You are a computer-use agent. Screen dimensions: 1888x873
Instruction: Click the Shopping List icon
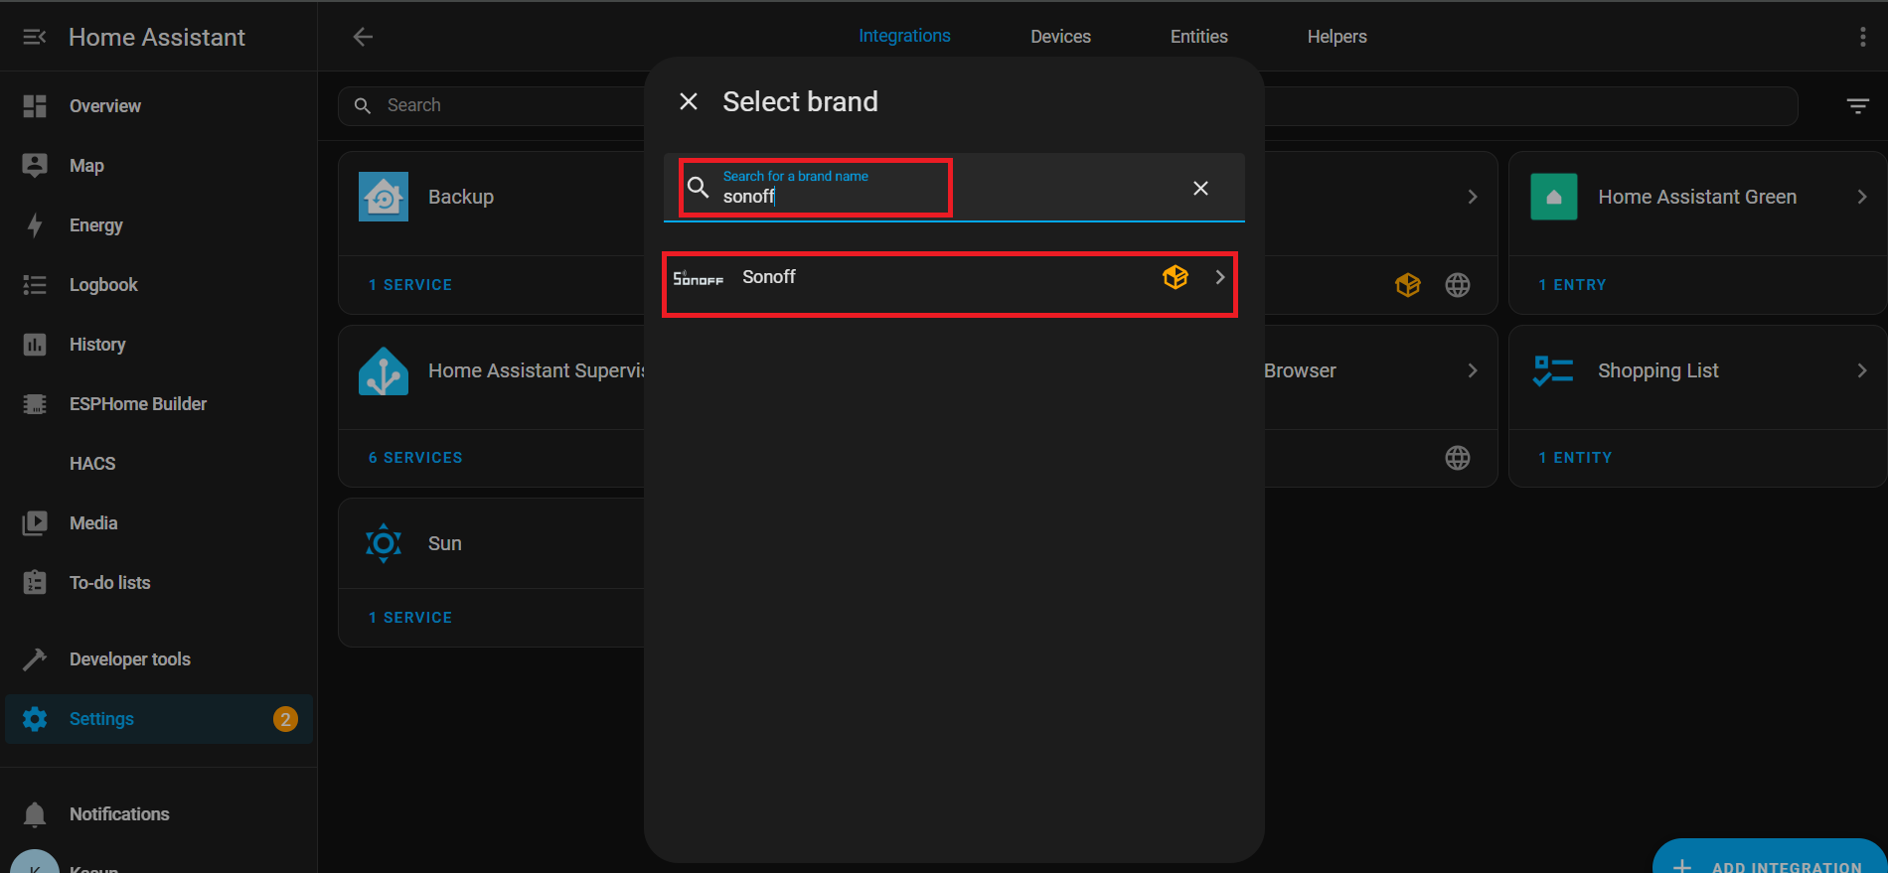coord(1553,370)
